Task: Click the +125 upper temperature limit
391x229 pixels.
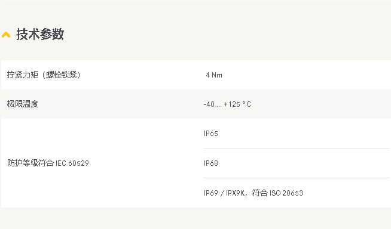Action: tap(232, 104)
